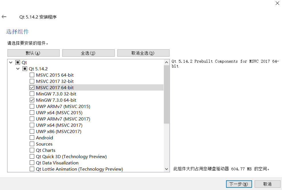282x190 pixels.
Task: Highlight the 'MinGW 7.3.0 32-bit' row text
Action: click(x=56, y=94)
